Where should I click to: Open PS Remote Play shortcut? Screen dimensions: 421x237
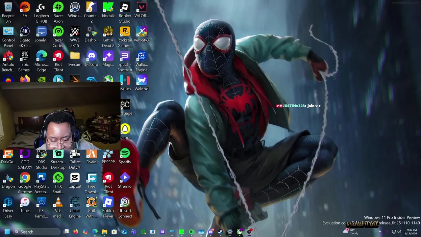click(41, 208)
